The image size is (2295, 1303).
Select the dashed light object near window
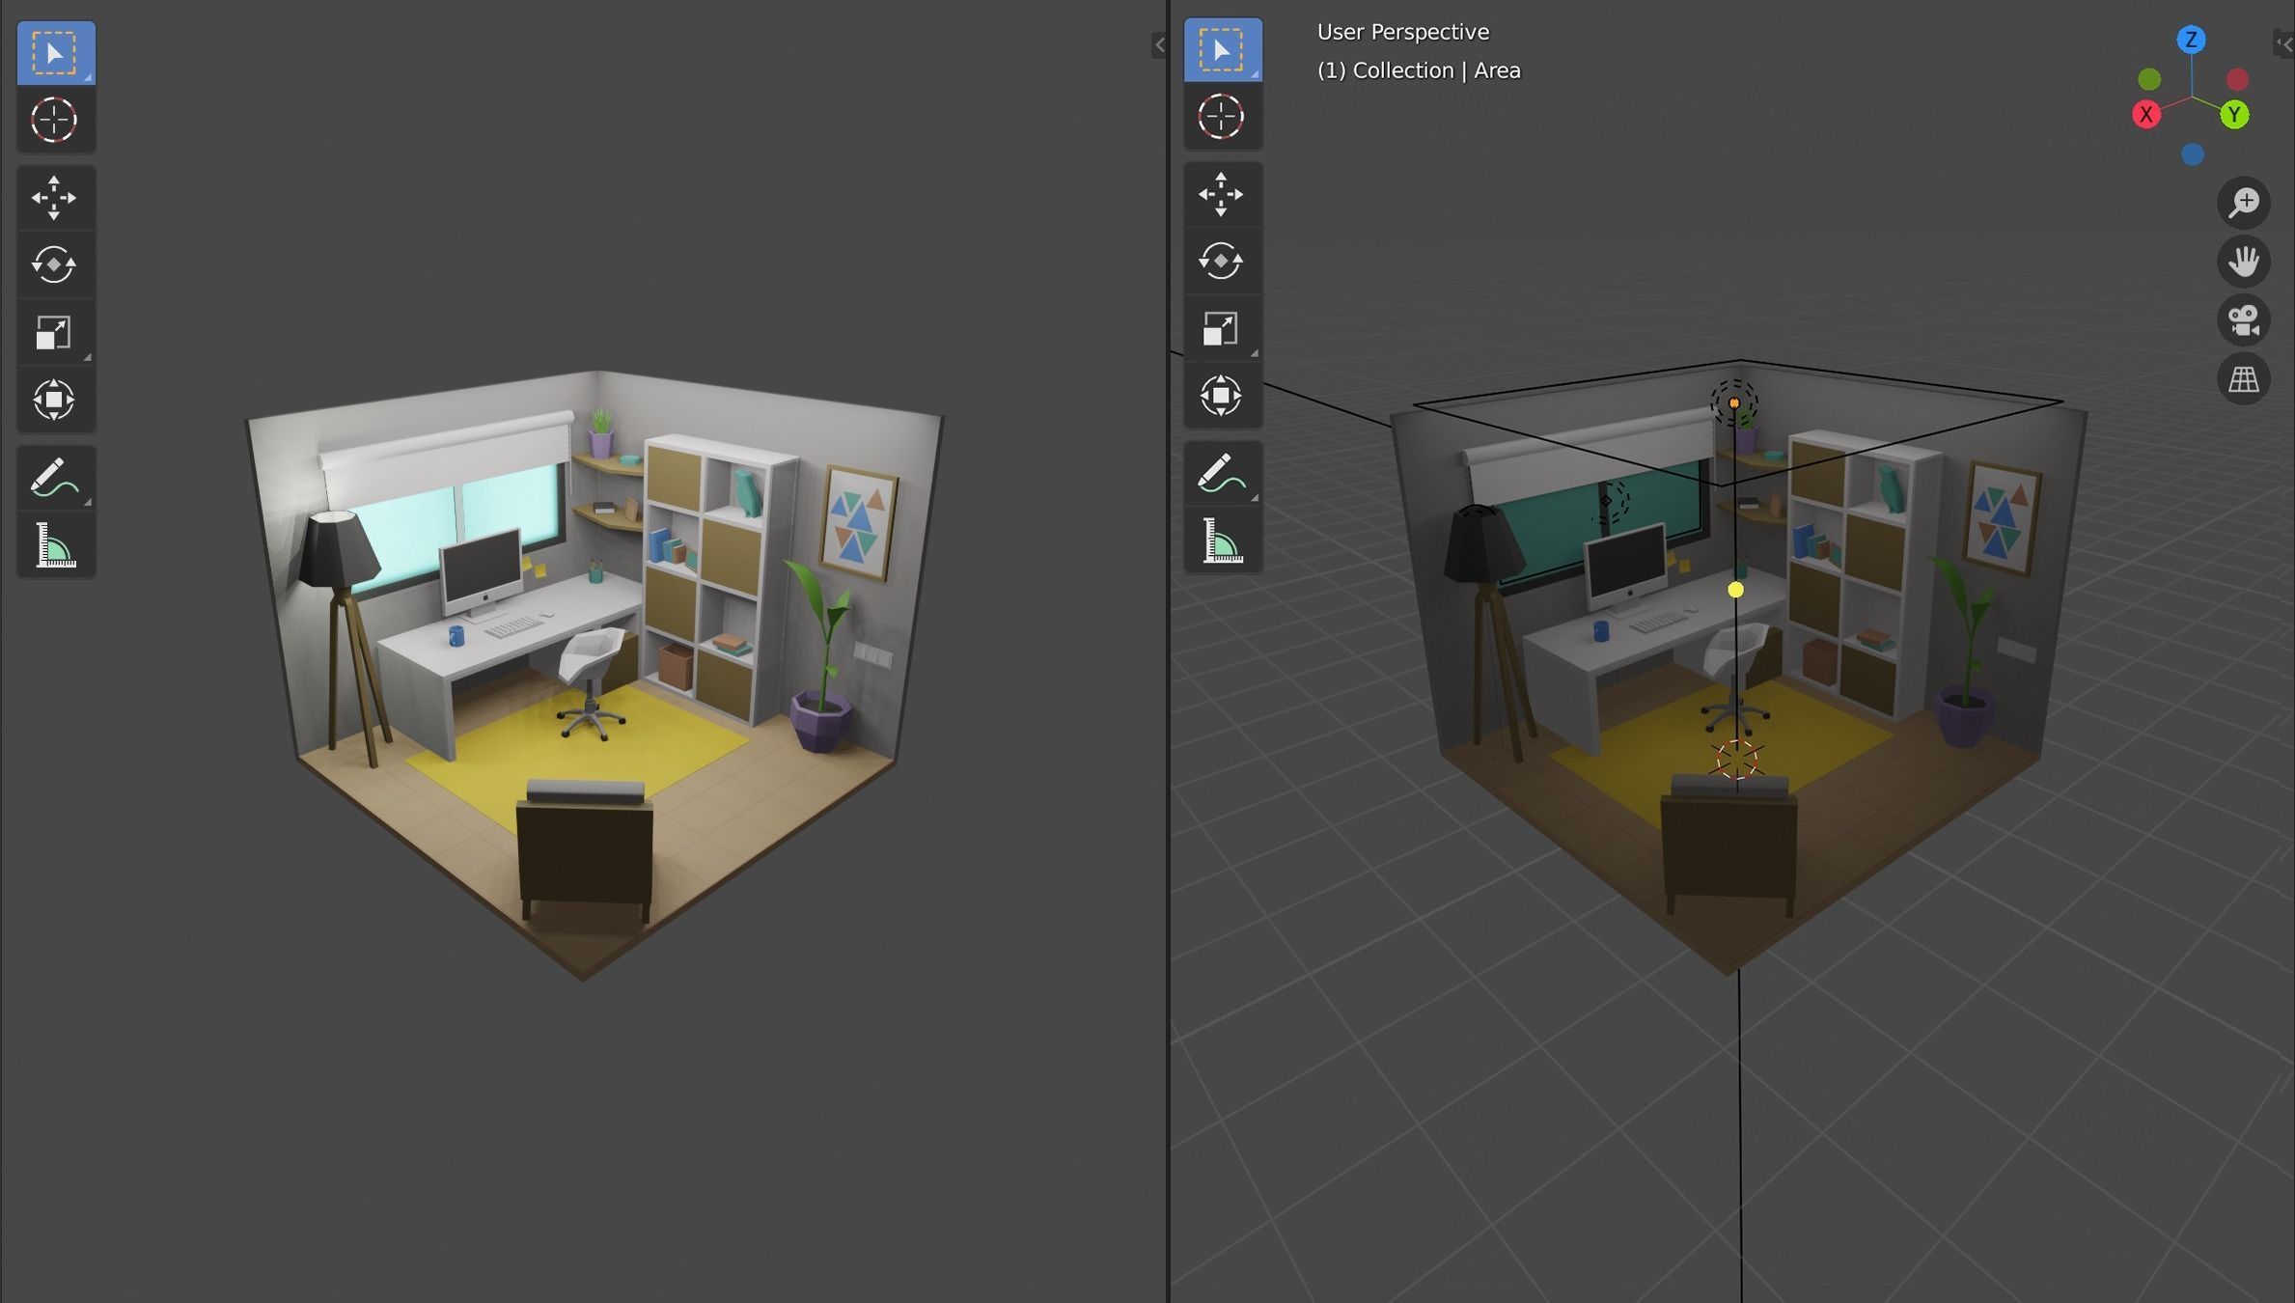[x=1609, y=501]
